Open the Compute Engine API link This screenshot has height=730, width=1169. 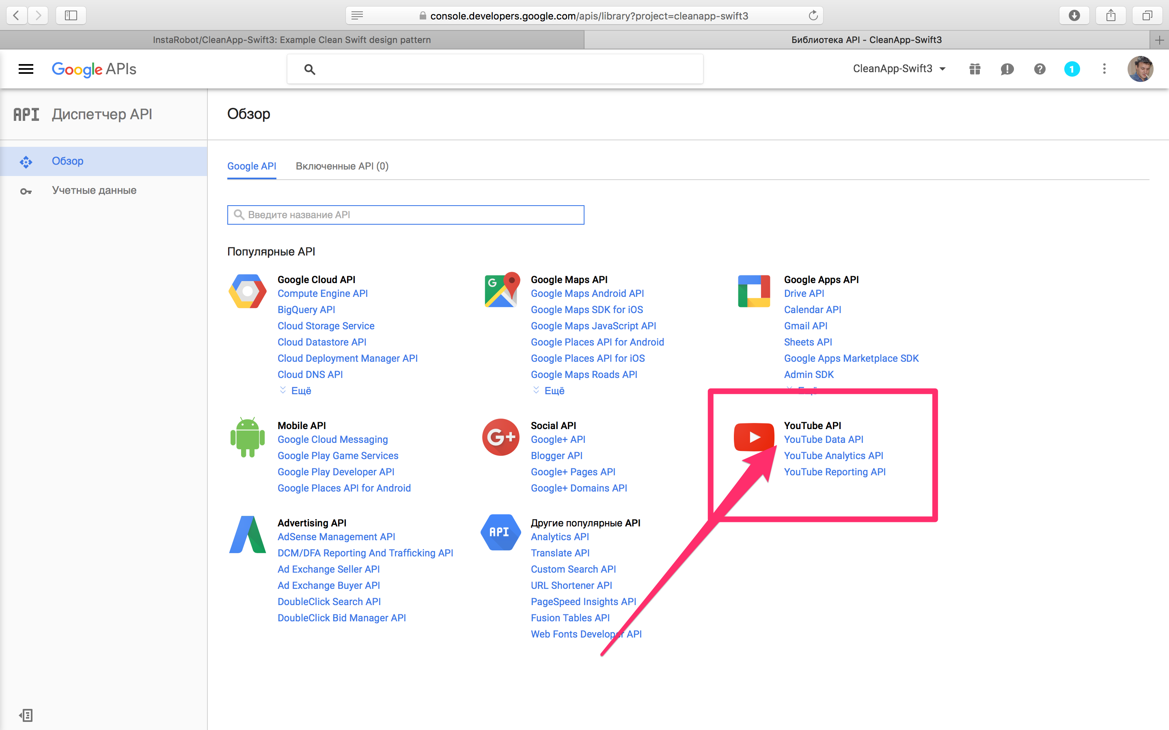tap(322, 294)
